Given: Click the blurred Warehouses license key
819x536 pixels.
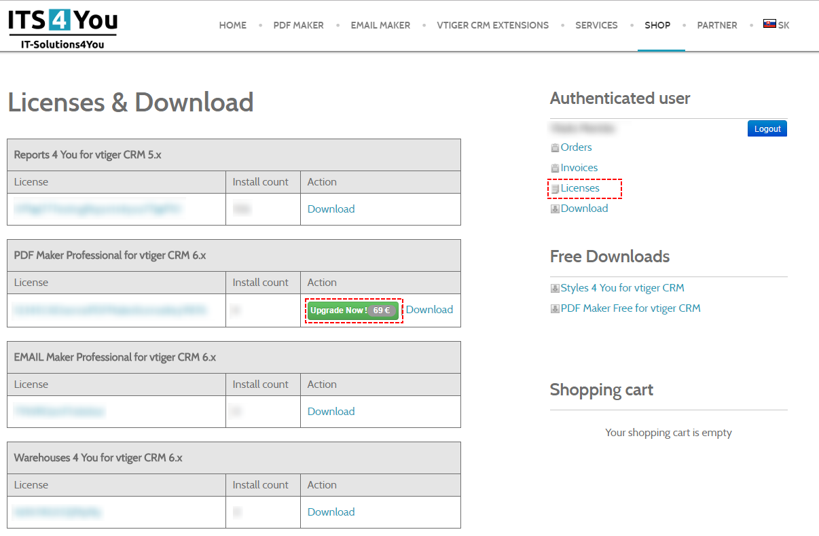Looking at the screenshot, I should coord(58,512).
